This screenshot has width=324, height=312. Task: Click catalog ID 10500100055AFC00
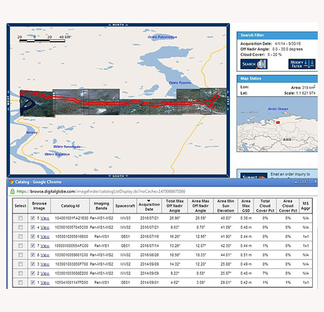(72, 246)
